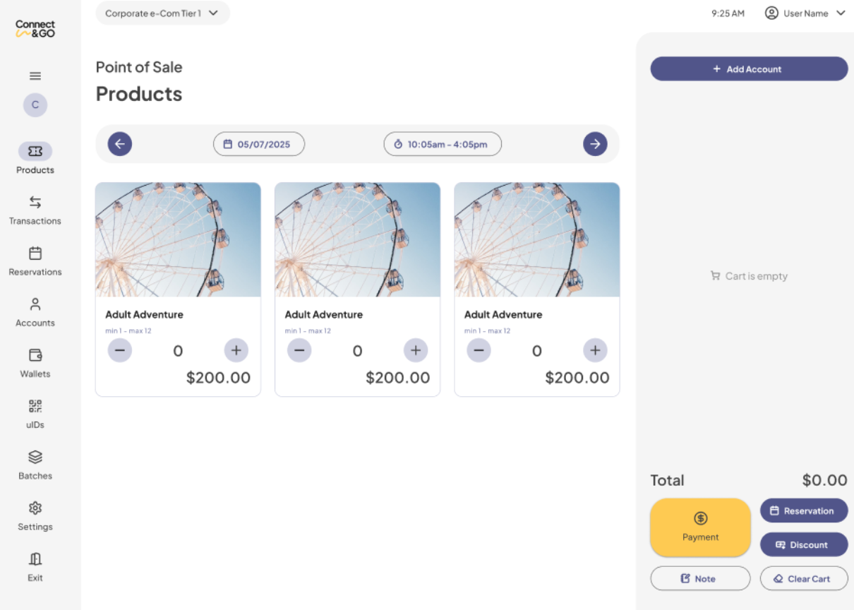Image resolution: width=854 pixels, height=610 pixels.
Task: Click the Point of Sale heading
Action: (x=139, y=67)
